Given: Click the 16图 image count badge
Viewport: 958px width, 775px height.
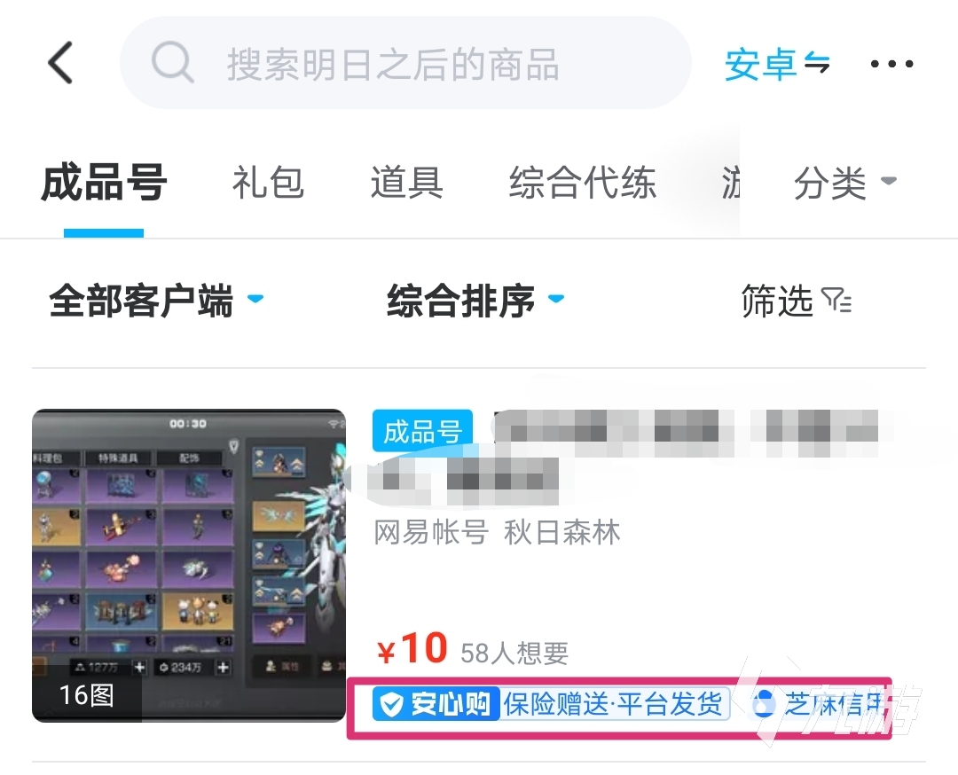Looking at the screenshot, I should pos(86,695).
